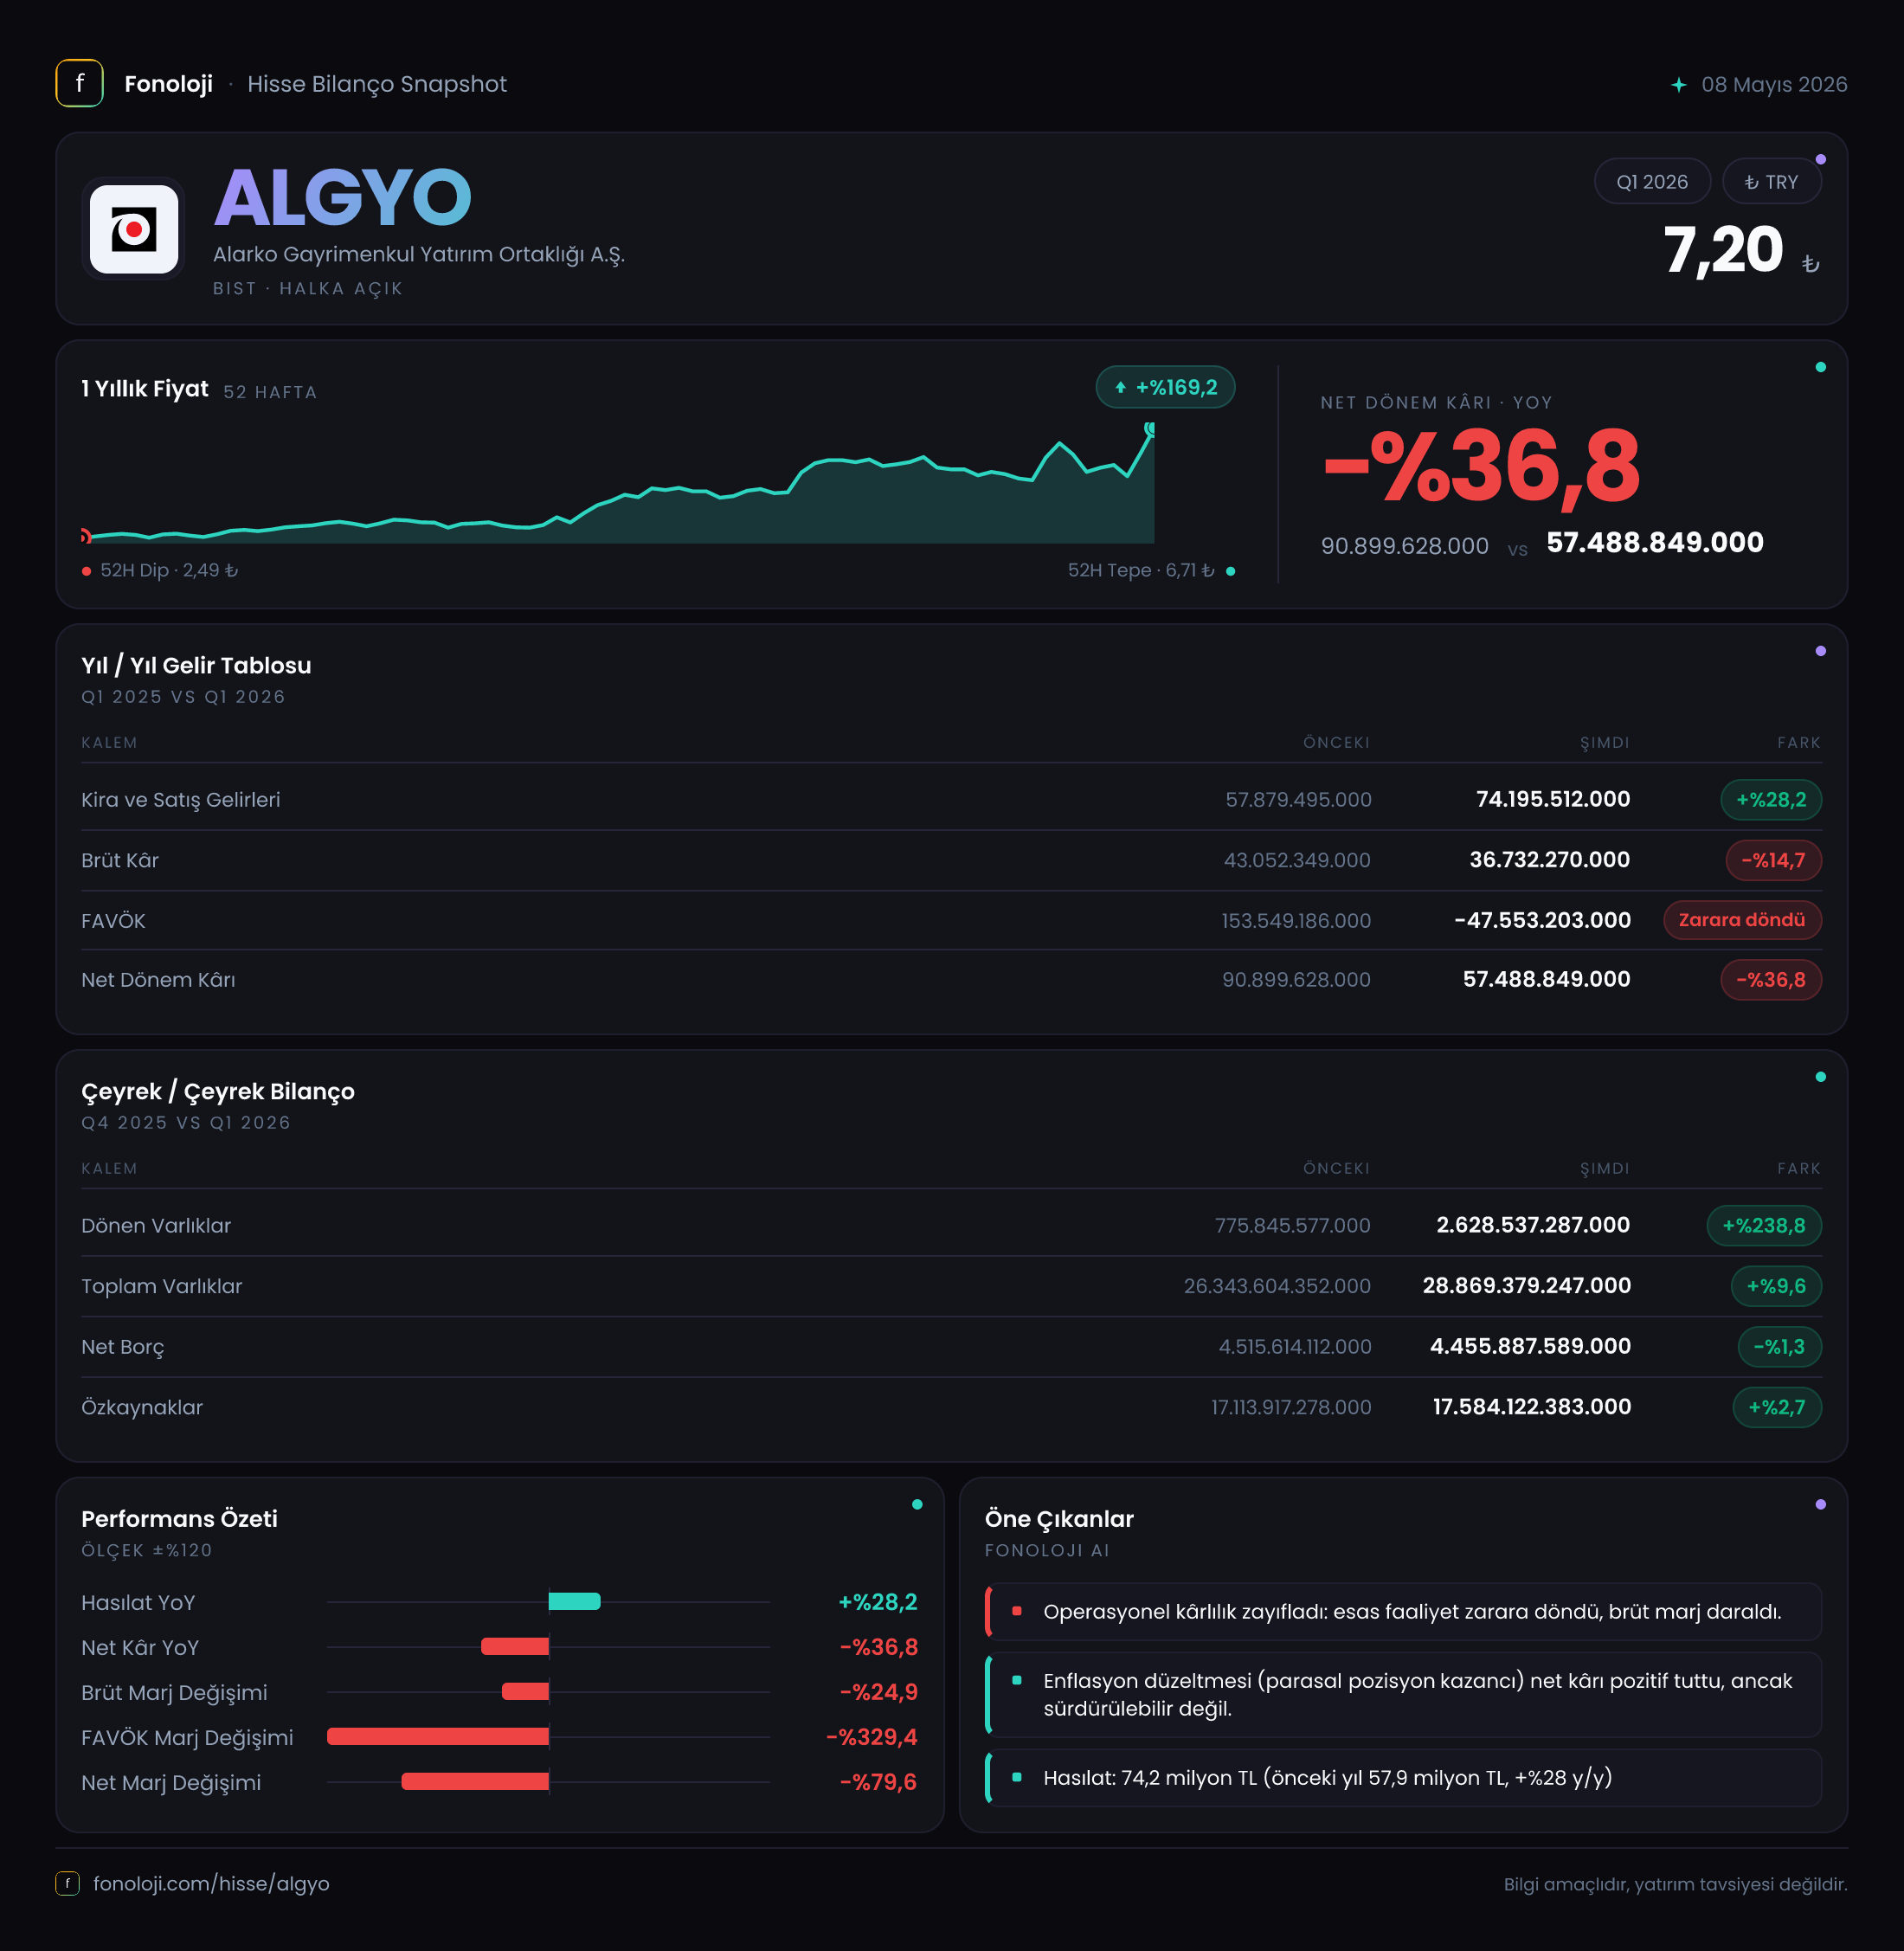Click the +%169,2 yearly change badge

click(x=1165, y=387)
